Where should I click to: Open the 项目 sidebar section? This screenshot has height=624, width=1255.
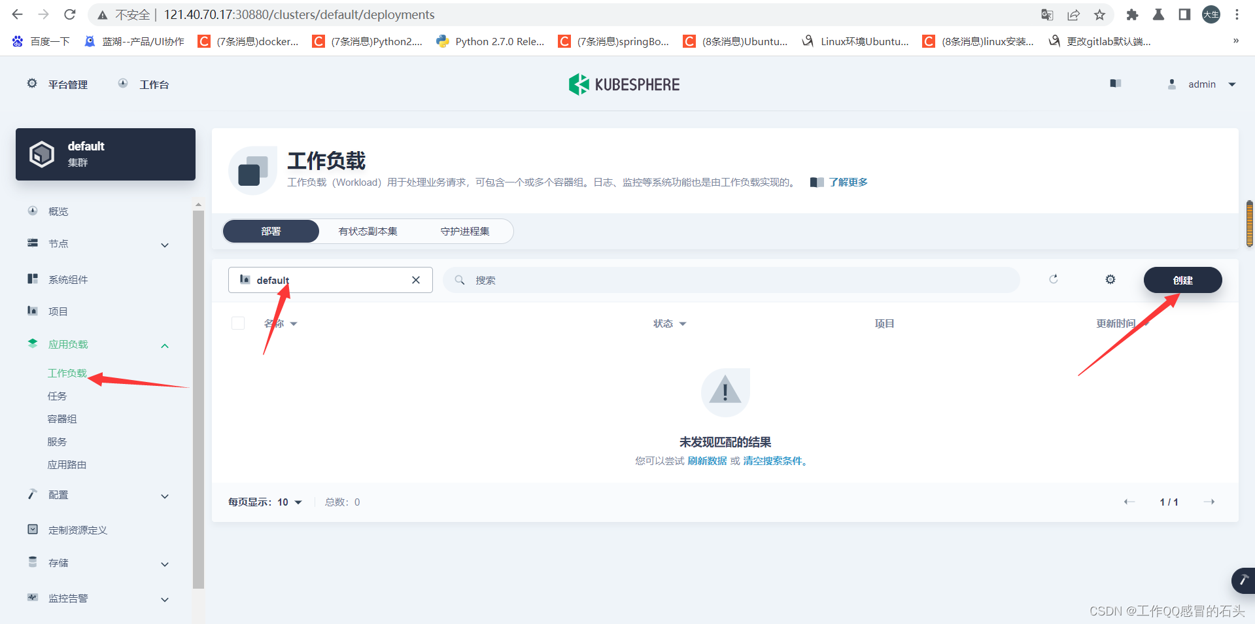point(57,311)
